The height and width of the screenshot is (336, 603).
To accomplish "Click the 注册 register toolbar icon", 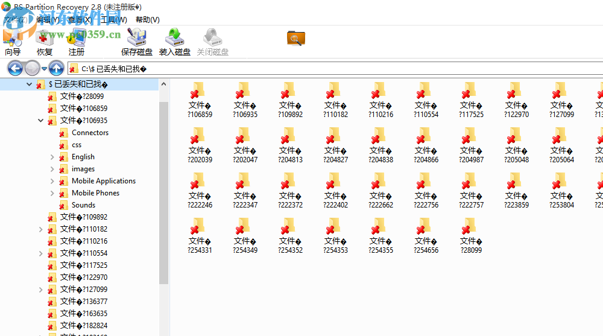I will click(76, 42).
